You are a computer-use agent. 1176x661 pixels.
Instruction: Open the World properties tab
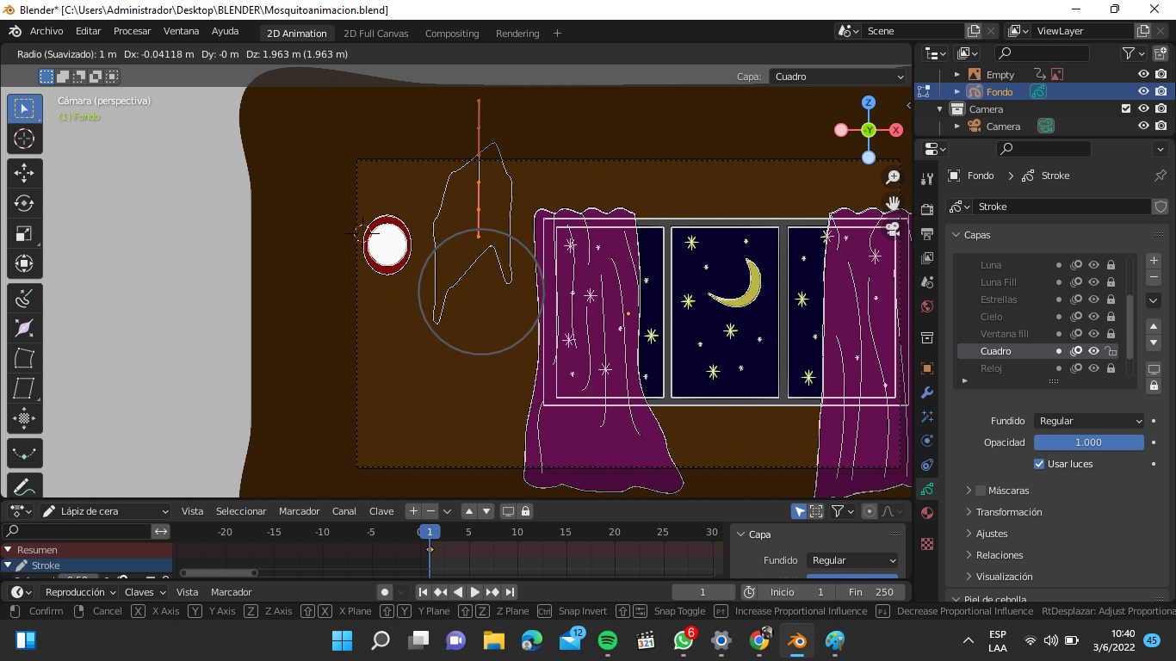point(927,306)
